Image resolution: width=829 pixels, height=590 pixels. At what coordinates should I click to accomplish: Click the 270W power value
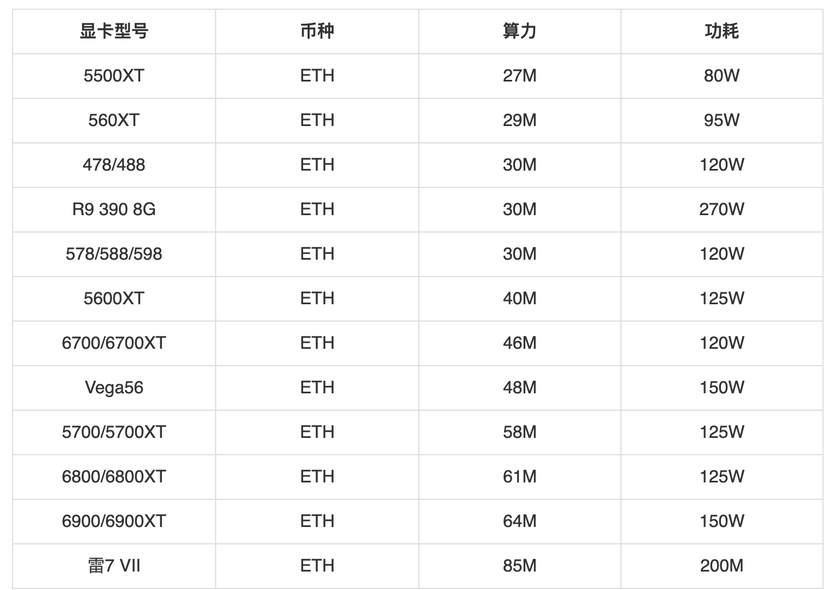(x=722, y=210)
